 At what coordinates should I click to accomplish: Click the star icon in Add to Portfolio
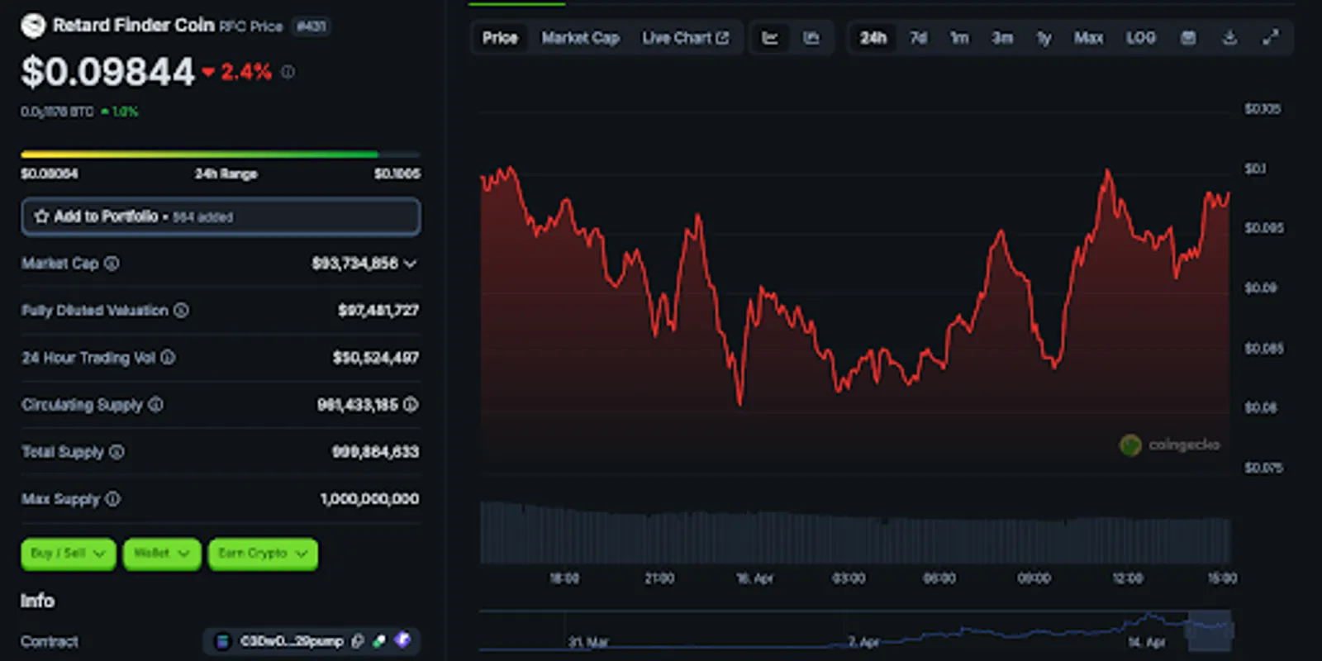tap(41, 216)
